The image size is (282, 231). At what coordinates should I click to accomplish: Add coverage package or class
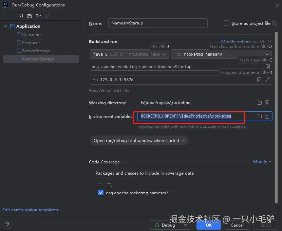[x=109, y=183]
